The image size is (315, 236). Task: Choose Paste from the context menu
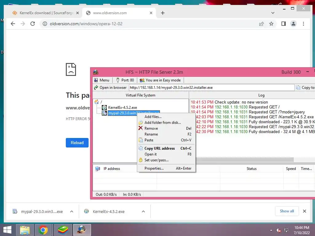[166, 140]
